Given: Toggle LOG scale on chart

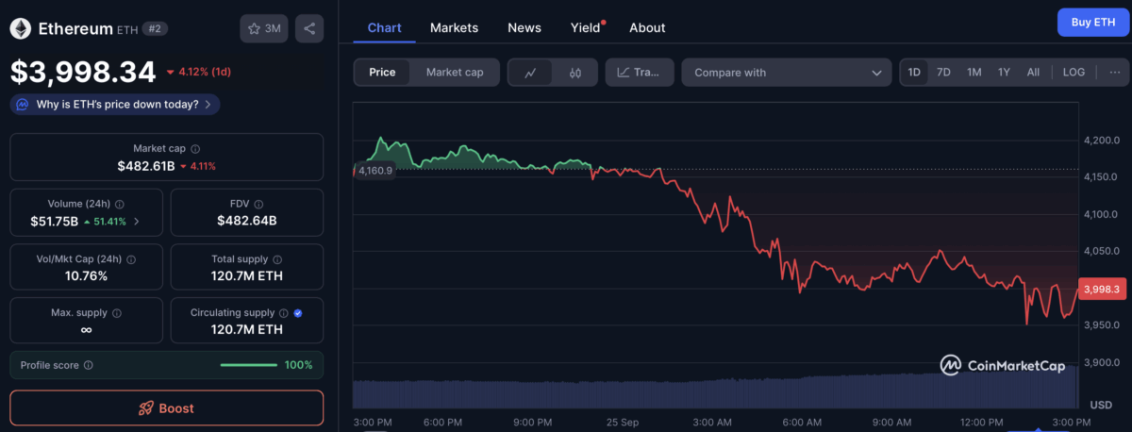Looking at the screenshot, I should point(1074,73).
